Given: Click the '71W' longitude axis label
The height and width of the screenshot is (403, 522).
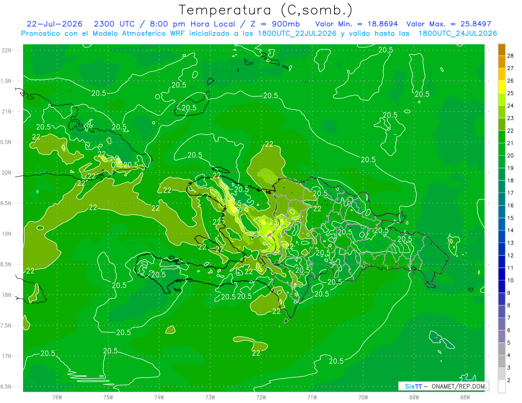Looking at the screenshot, I should coord(312,397).
